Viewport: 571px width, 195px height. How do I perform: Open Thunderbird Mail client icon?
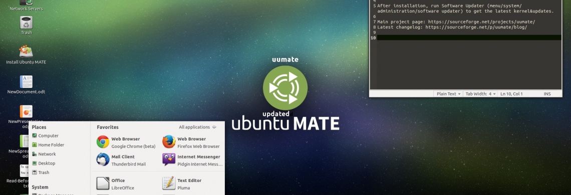(x=121, y=160)
